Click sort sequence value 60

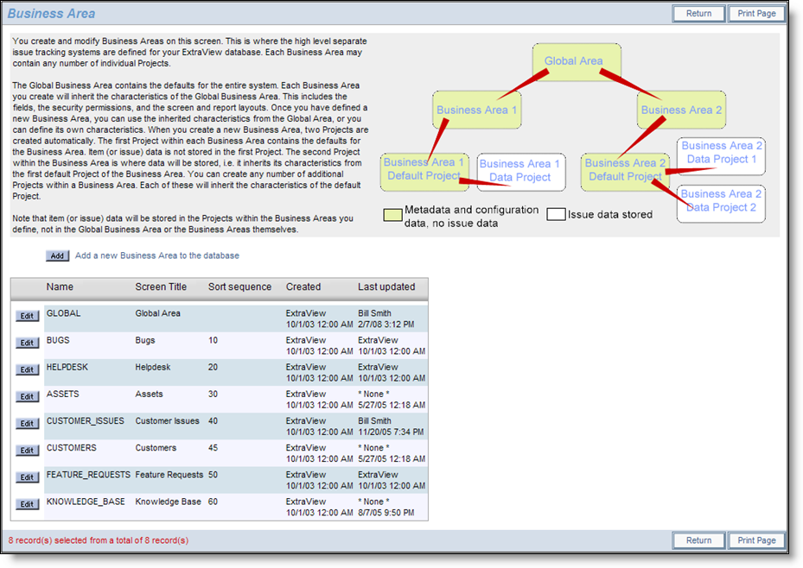(213, 502)
